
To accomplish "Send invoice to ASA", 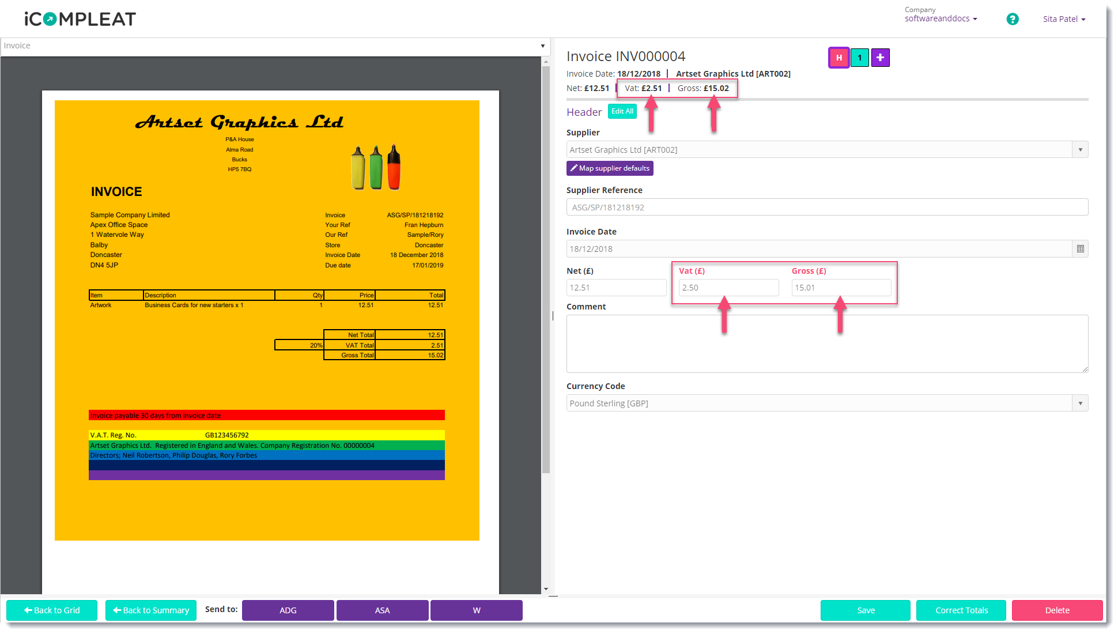I will coord(383,610).
